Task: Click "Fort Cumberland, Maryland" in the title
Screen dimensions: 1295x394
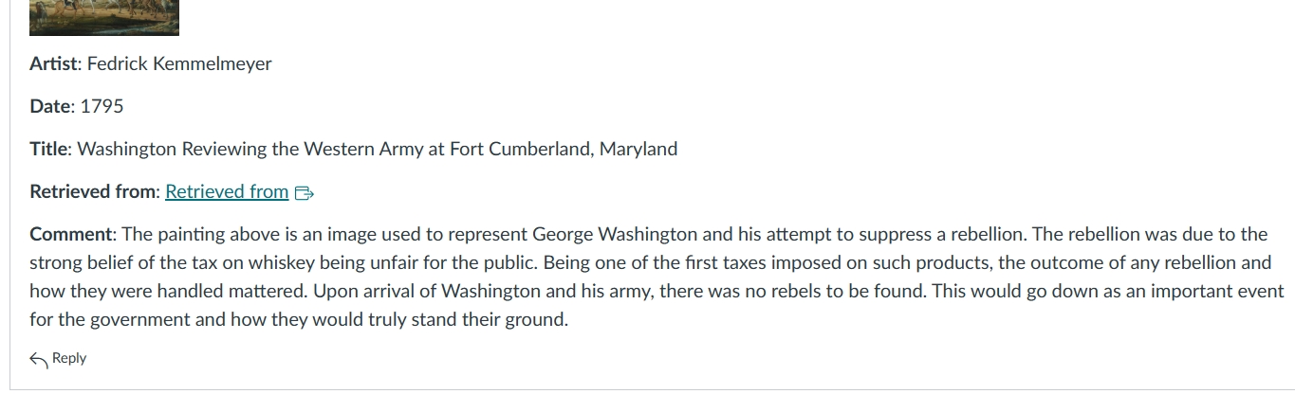Action: (564, 149)
